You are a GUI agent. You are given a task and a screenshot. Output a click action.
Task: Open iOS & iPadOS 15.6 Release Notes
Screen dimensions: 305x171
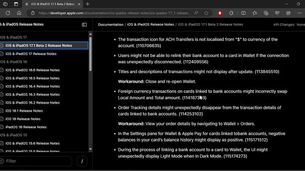pyautogui.click(x=32, y=143)
